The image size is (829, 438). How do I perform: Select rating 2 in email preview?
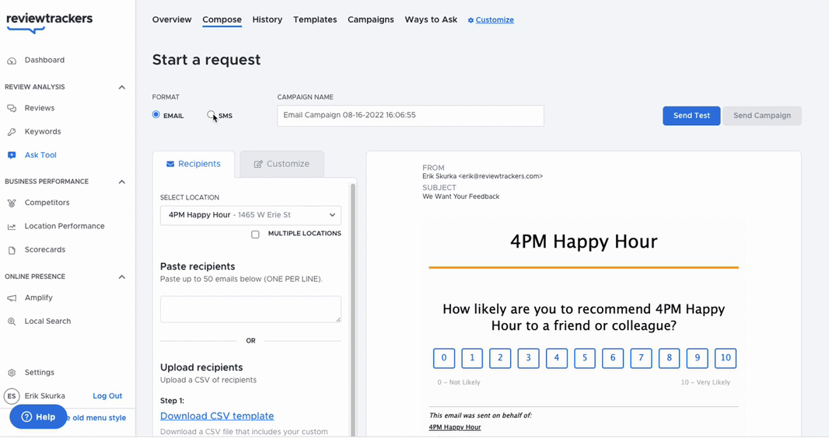(x=500, y=358)
